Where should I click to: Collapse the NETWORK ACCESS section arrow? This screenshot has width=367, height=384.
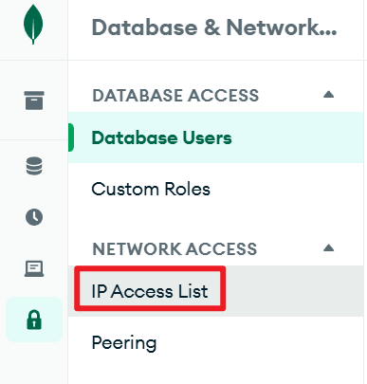pyautogui.click(x=329, y=247)
